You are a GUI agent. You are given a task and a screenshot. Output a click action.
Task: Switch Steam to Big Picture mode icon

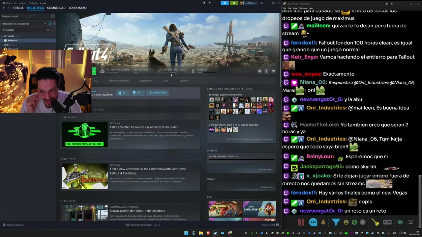262,3
